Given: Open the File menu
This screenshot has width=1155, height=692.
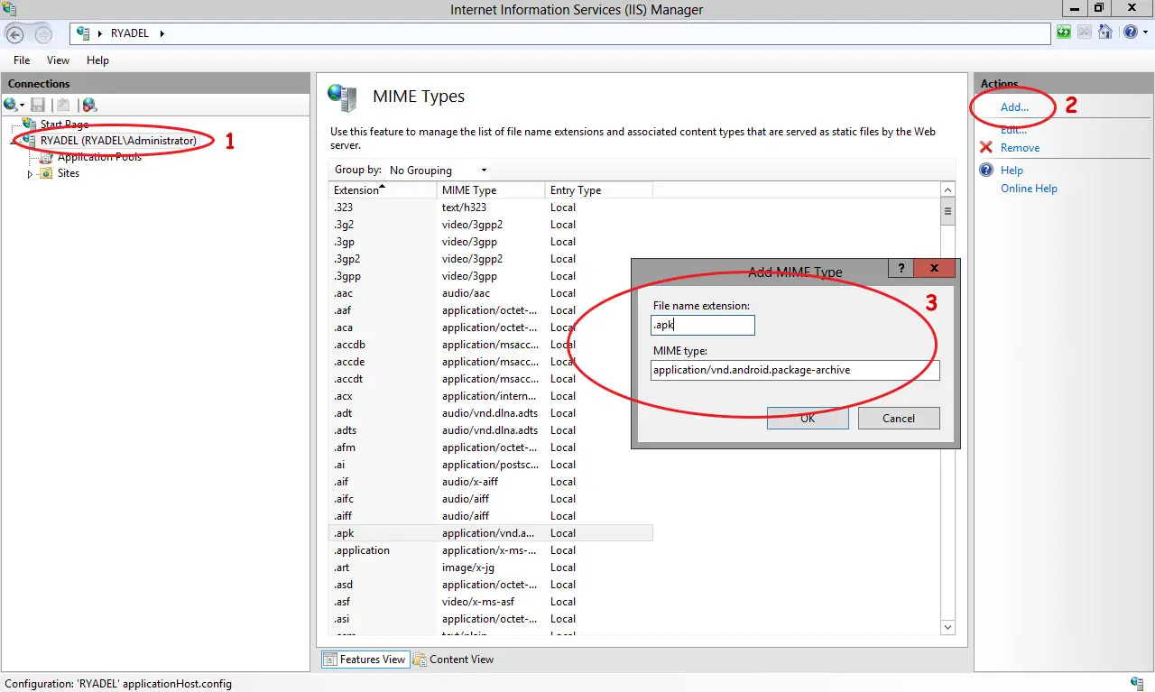Looking at the screenshot, I should coord(22,60).
